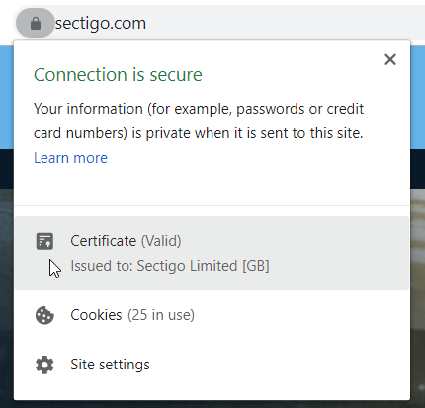
Task: Open the Learn more link
Action: (70, 158)
